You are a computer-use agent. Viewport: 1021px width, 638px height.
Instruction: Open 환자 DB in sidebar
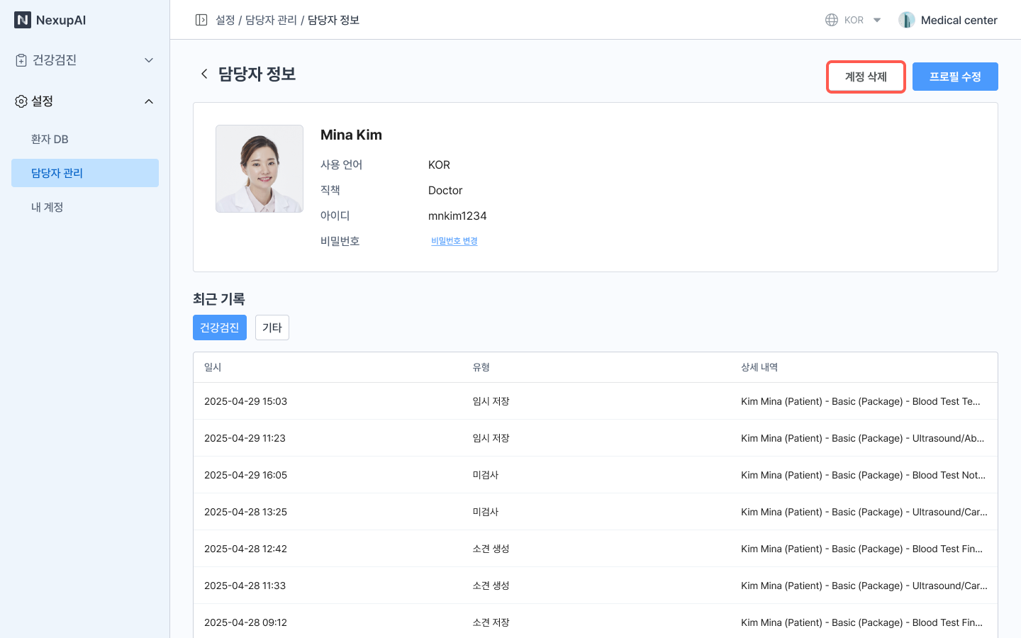point(50,139)
